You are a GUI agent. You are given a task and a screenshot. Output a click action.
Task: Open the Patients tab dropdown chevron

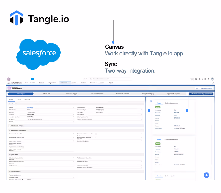[x=36, y=83]
